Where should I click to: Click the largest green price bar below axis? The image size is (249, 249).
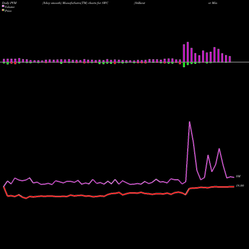point(184,65)
